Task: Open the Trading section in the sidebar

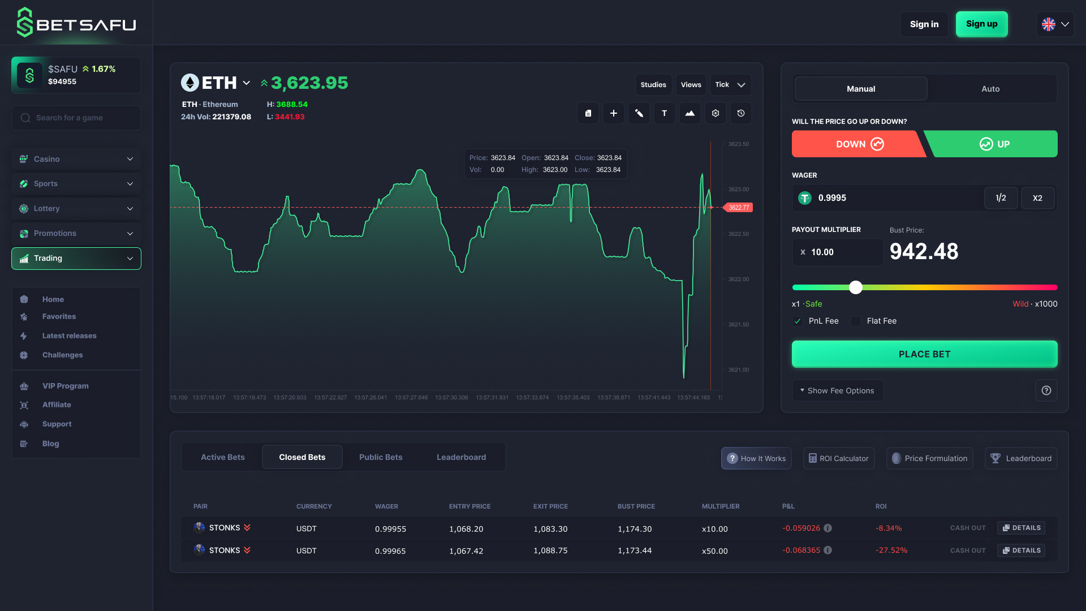Action: click(76, 258)
